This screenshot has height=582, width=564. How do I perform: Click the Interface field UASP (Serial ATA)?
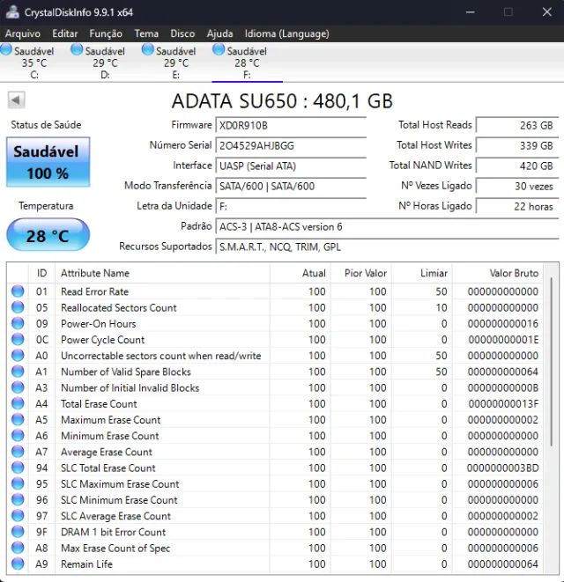(x=291, y=166)
